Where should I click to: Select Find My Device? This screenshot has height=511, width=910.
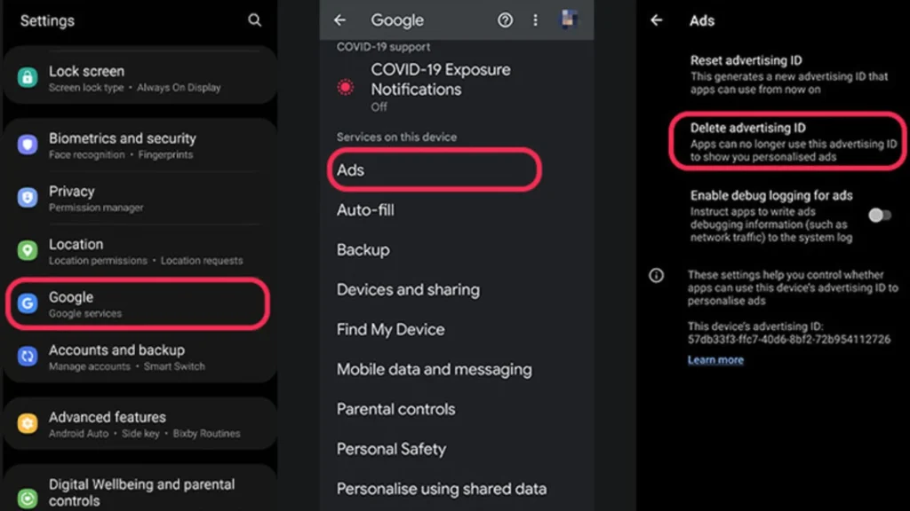tap(390, 329)
